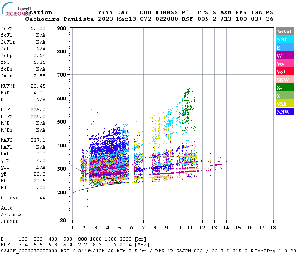Viewport: 297px width, 254px height.
Task: Click the MUF value 5.4 in table
Action: 23,245
